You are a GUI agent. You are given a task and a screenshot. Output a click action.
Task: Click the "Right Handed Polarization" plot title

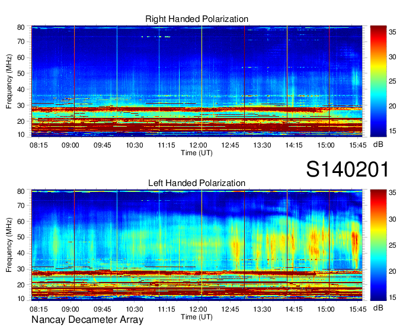pos(197,19)
